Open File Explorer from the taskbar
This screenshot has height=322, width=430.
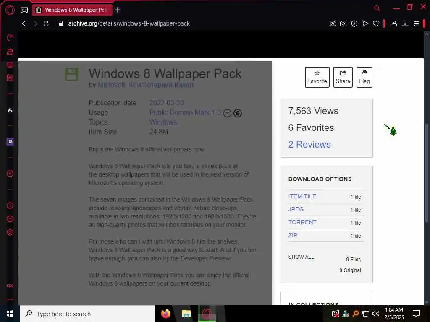pos(186,314)
